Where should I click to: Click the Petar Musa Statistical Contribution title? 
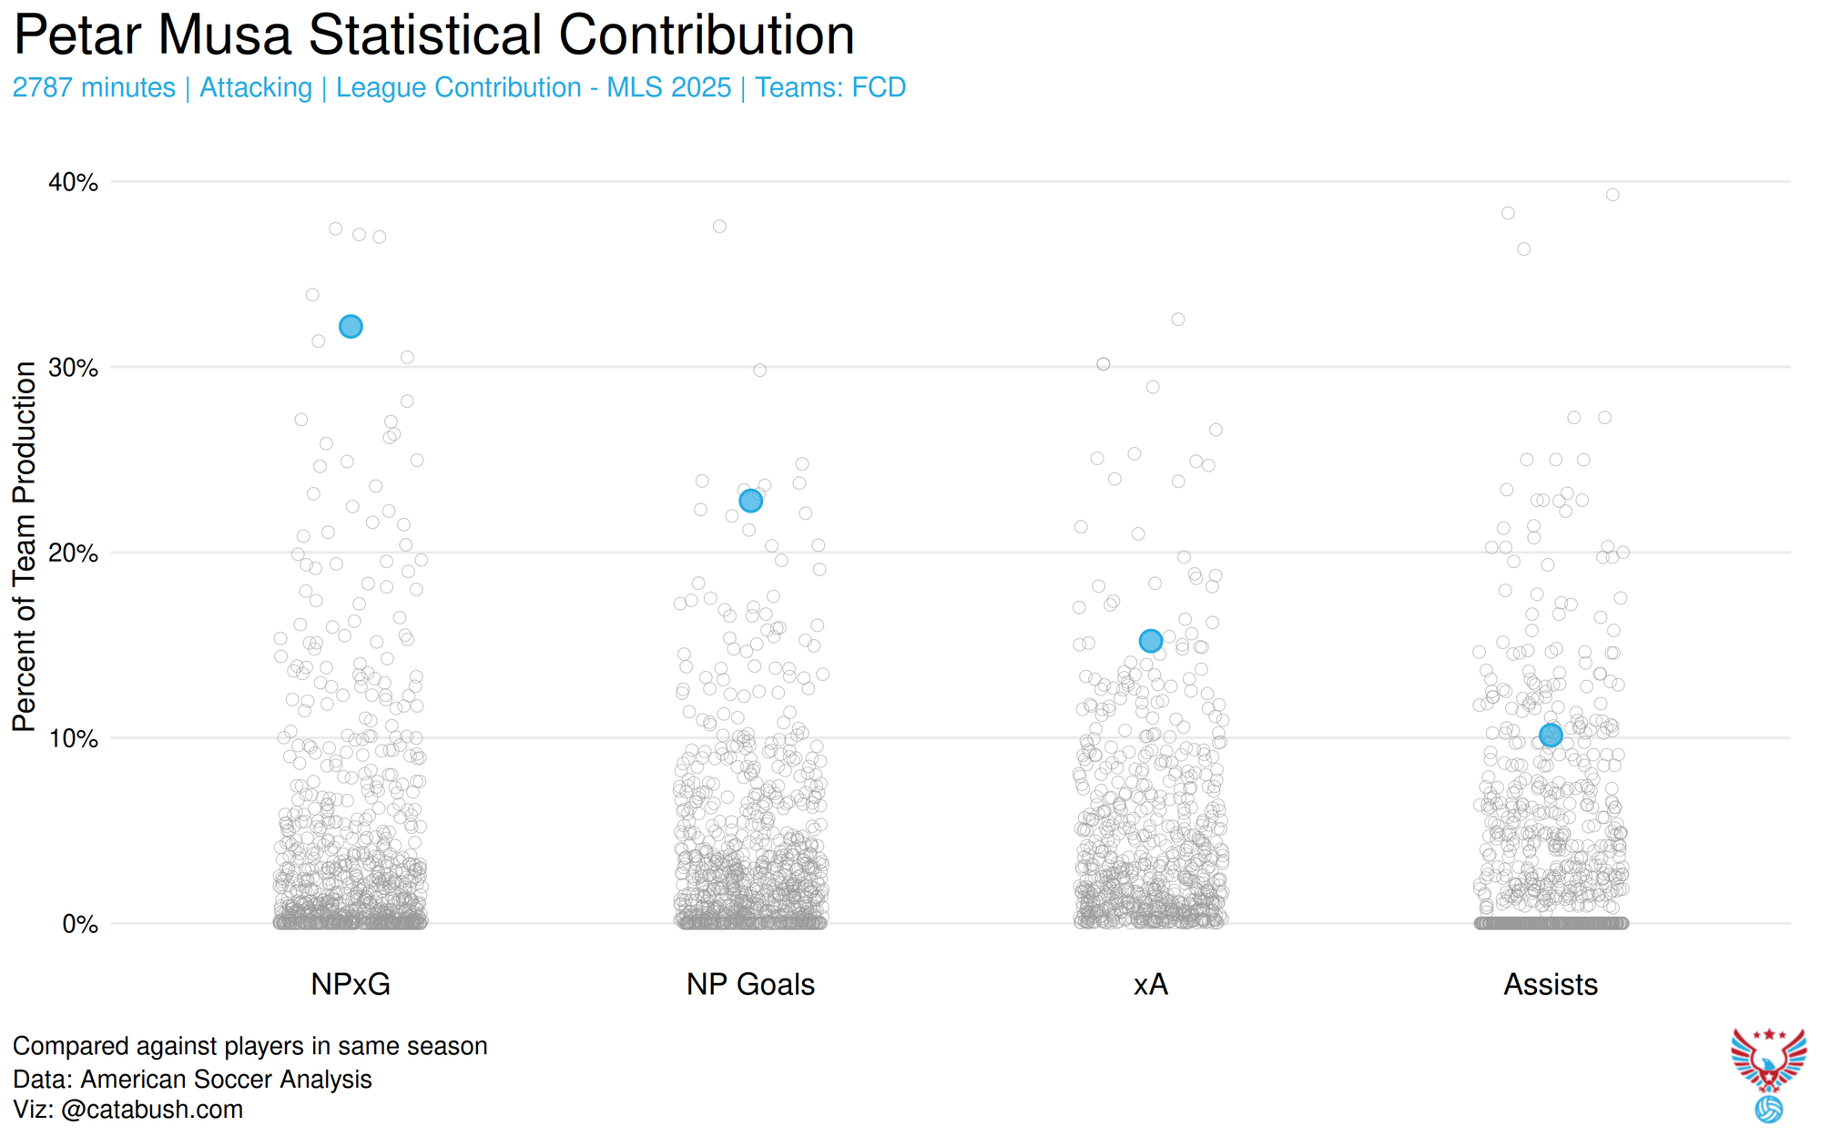coord(433,35)
